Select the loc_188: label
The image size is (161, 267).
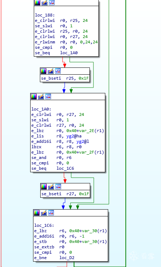click(x=45, y=15)
